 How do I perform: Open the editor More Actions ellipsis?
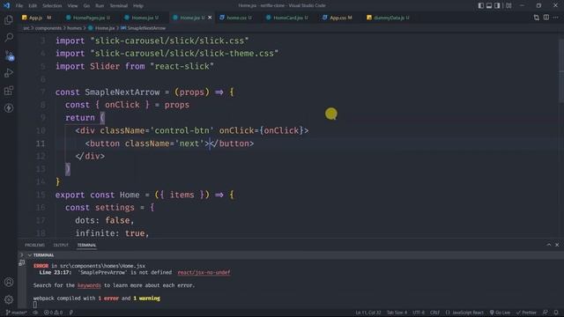556,18
